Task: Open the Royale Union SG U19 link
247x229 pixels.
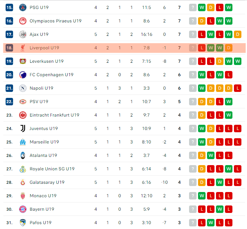Action: [52, 169]
